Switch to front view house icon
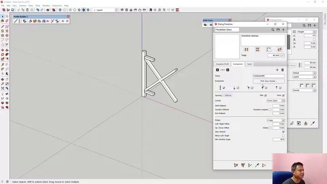The width and height of the screenshot is (327, 184). click(131, 10)
